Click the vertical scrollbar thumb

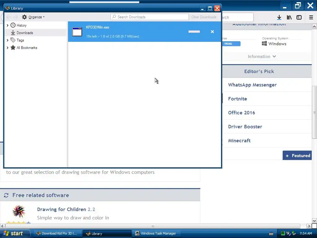(x=315, y=112)
